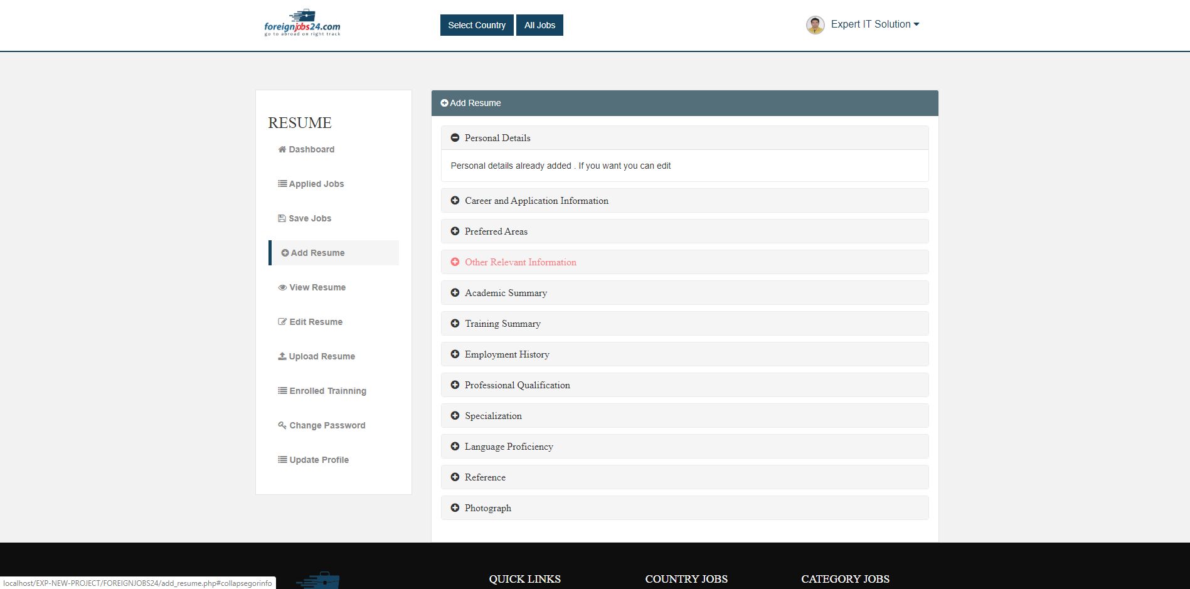This screenshot has width=1190, height=589.
Task: Click the Enrolled Trainning list icon
Action: pyautogui.click(x=282, y=391)
